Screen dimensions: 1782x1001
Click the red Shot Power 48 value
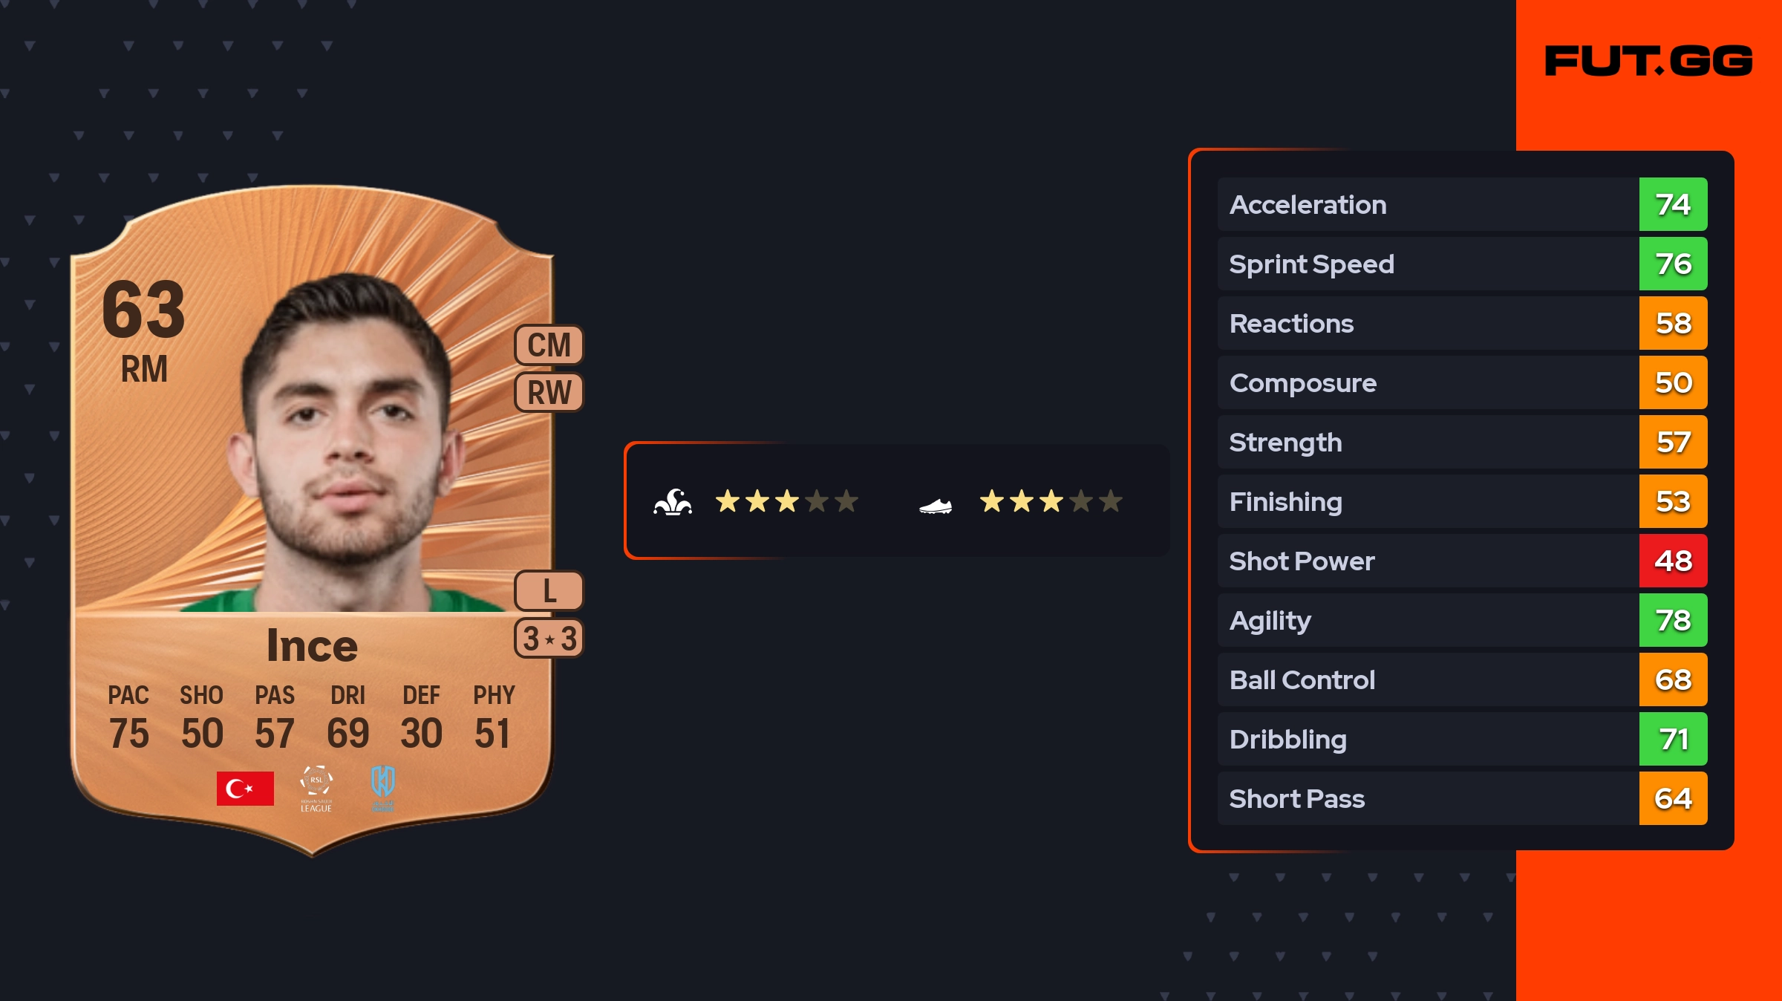[1673, 561]
